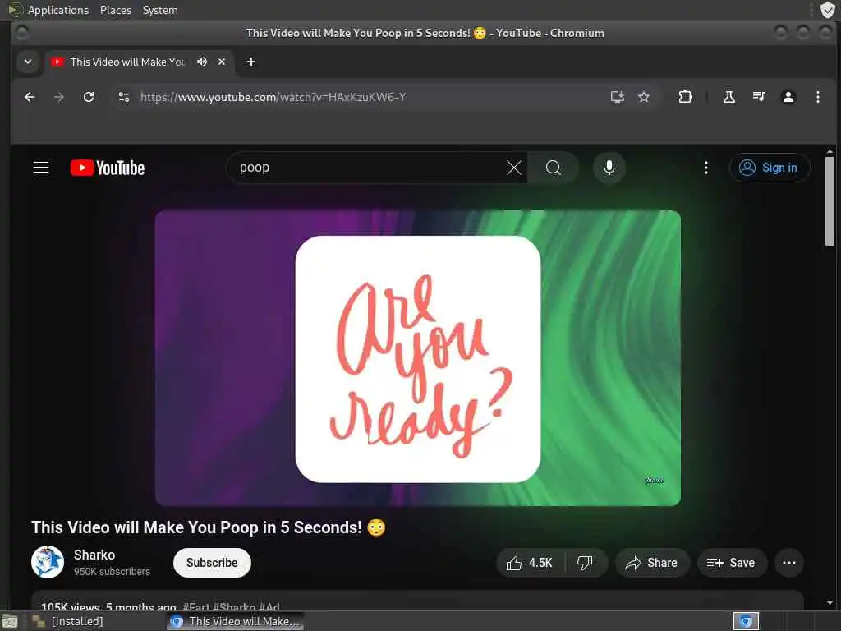This screenshot has width=841, height=631.
Task: Go to YouTube home via logo
Action: (108, 168)
